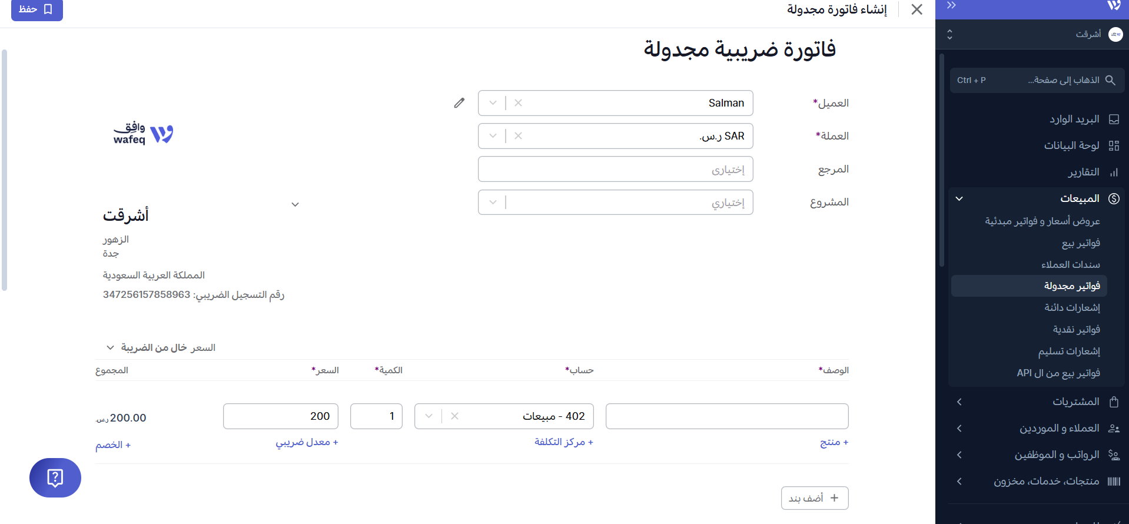Image resolution: width=1129 pixels, height=524 pixels.
Task: Go to إشعارات دائنة page
Action: pos(1072,307)
